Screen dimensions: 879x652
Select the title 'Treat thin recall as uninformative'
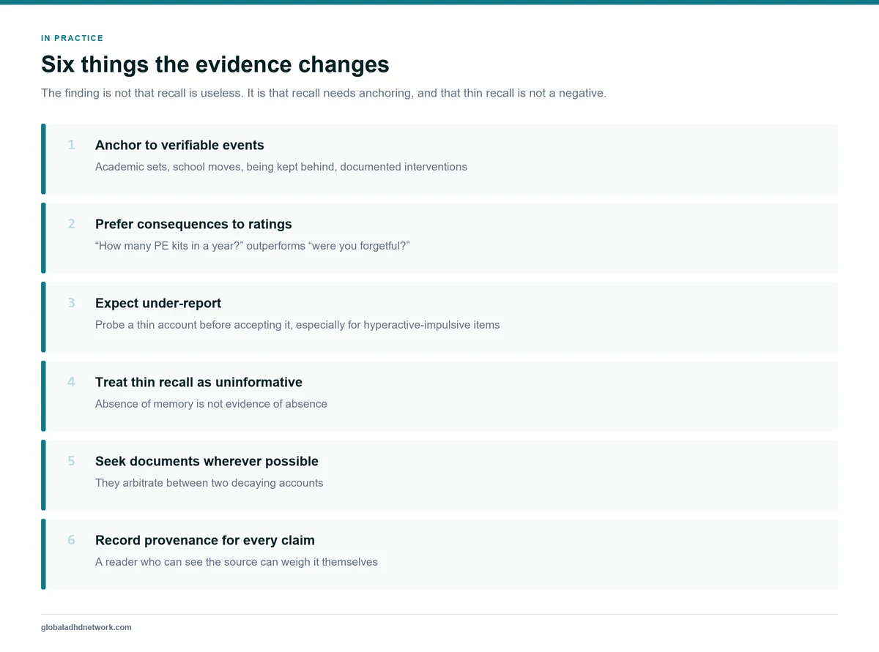coord(199,382)
